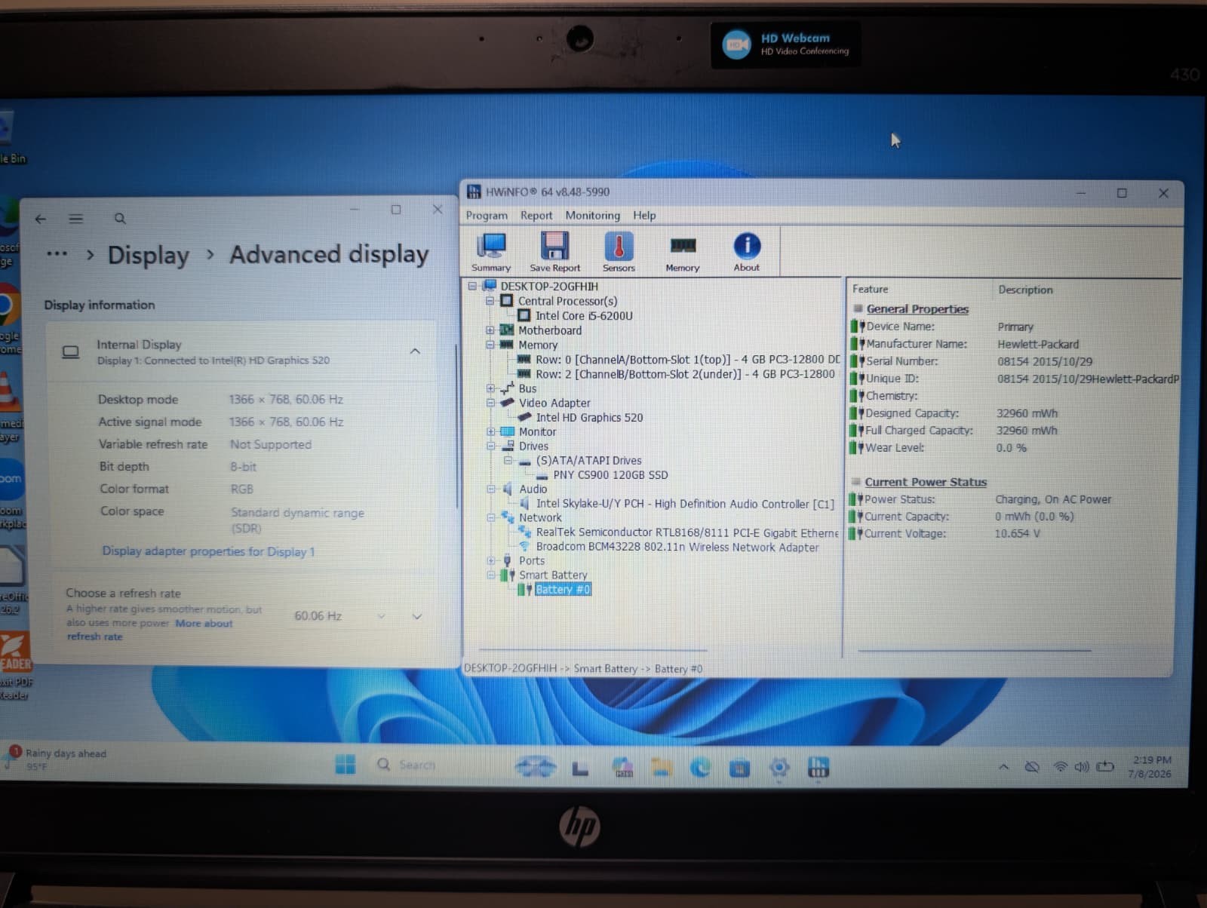The image size is (1207, 908).
Task: Open Display adapter properties for Display 1
Action: (208, 551)
